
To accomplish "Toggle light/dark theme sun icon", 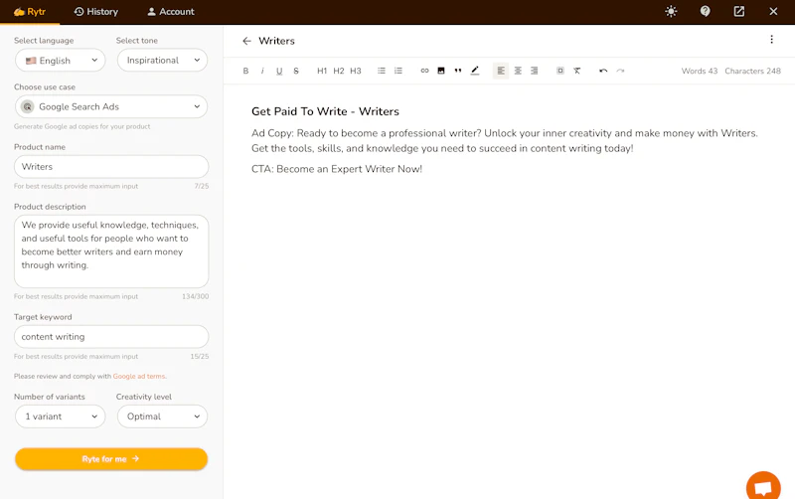I will [x=671, y=12].
